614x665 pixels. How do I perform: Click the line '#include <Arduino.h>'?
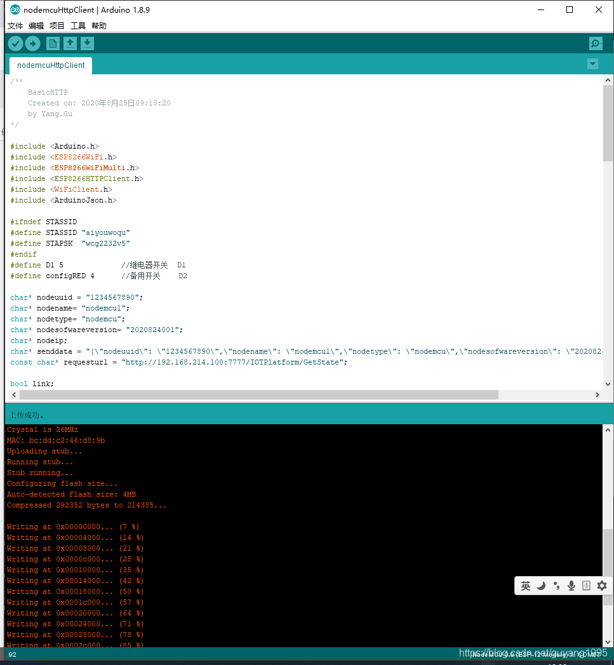point(55,146)
